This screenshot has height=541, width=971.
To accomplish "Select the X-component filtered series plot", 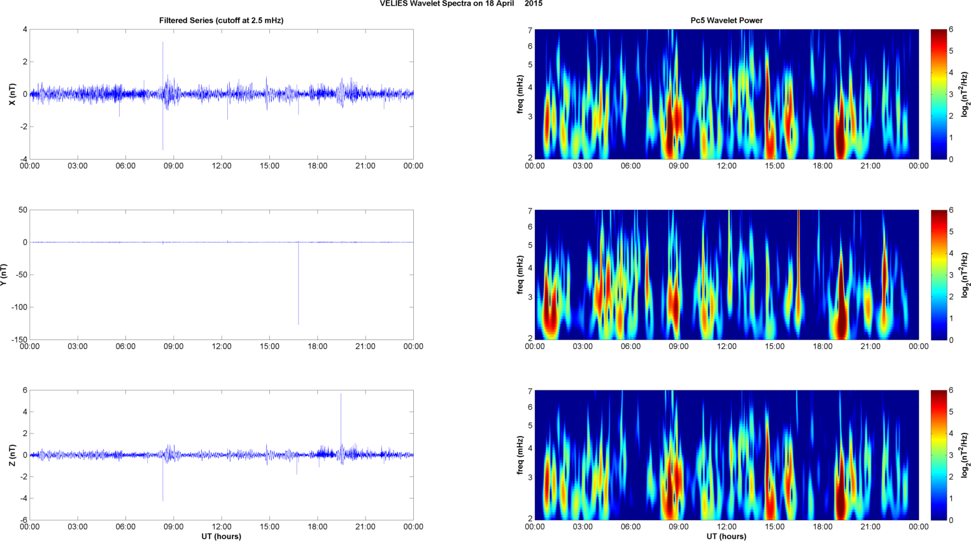I will pos(222,94).
